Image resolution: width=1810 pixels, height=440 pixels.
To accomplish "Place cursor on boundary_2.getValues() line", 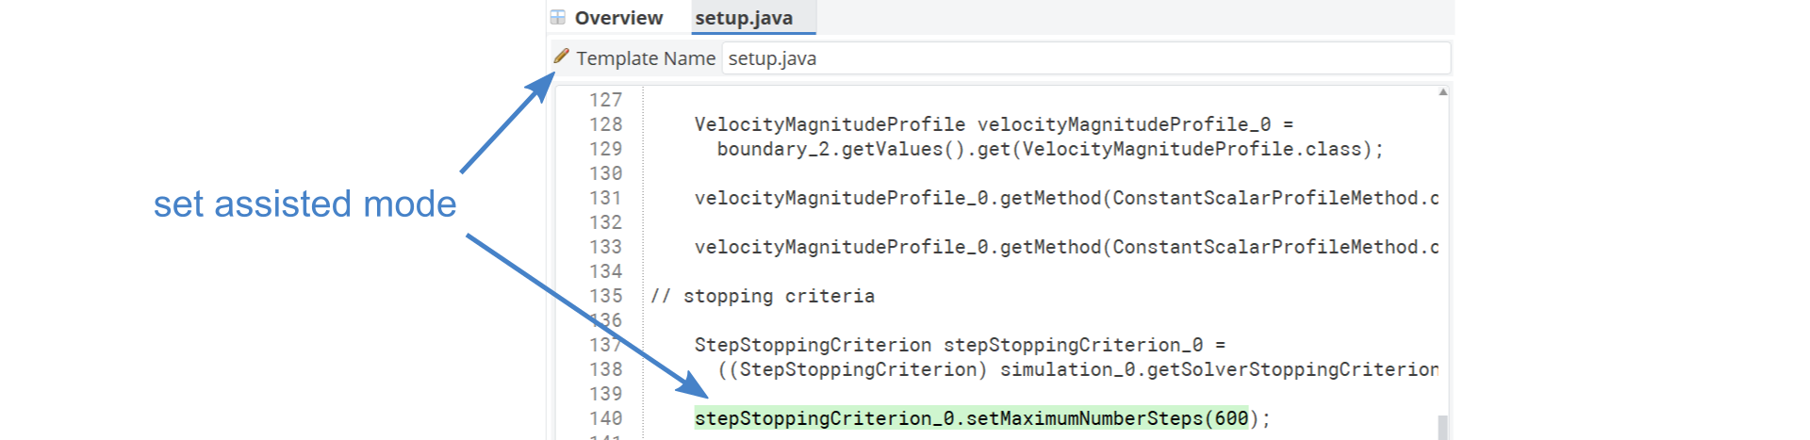I will click(x=1050, y=149).
